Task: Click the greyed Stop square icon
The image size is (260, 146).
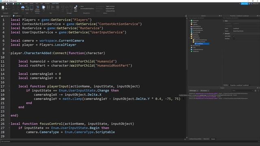Action: click(x=58, y=7)
